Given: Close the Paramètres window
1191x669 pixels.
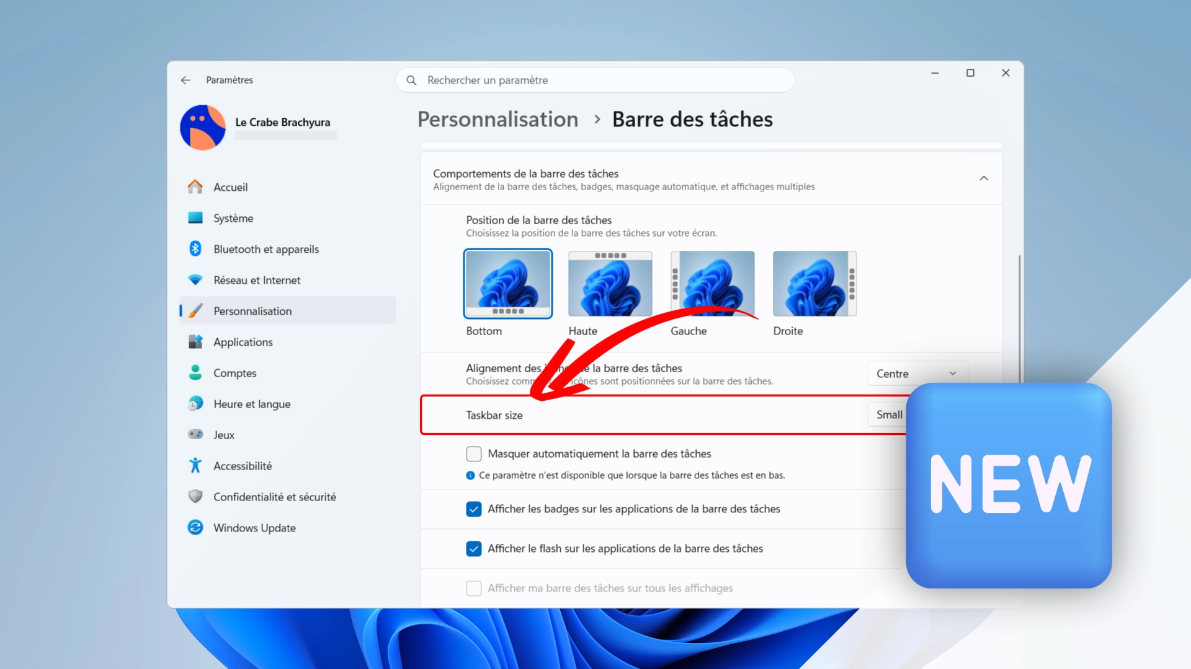Looking at the screenshot, I should [1006, 73].
